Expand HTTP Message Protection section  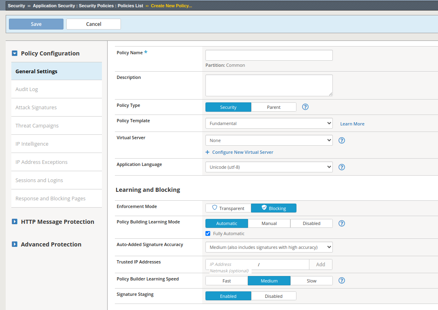[x=15, y=222]
